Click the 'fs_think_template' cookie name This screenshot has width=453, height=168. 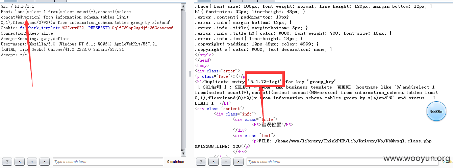39,28
